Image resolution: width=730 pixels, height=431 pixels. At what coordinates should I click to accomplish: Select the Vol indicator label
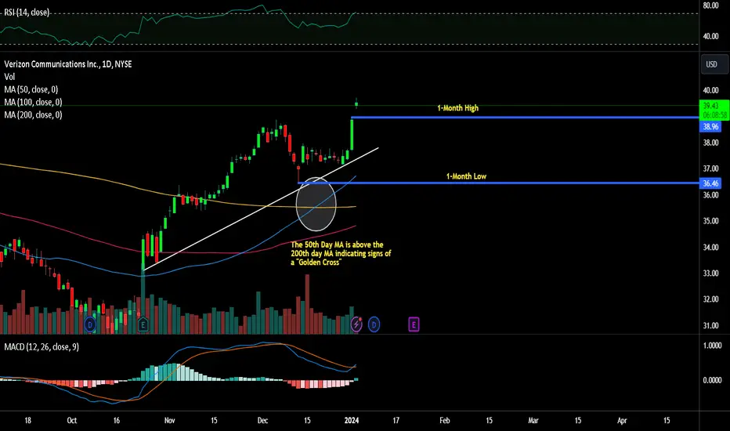point(9,77)
